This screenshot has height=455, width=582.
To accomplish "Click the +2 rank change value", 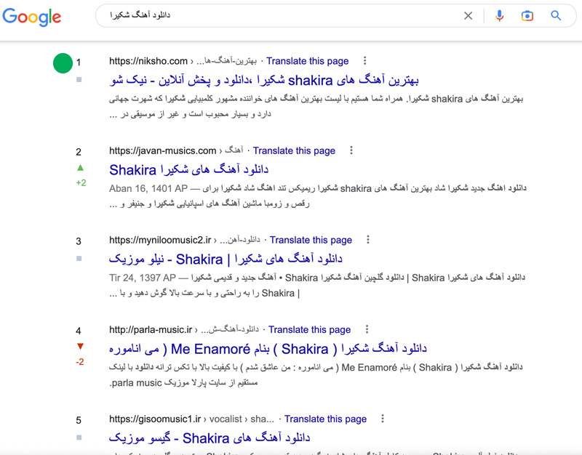I will (x=81, y=183).
